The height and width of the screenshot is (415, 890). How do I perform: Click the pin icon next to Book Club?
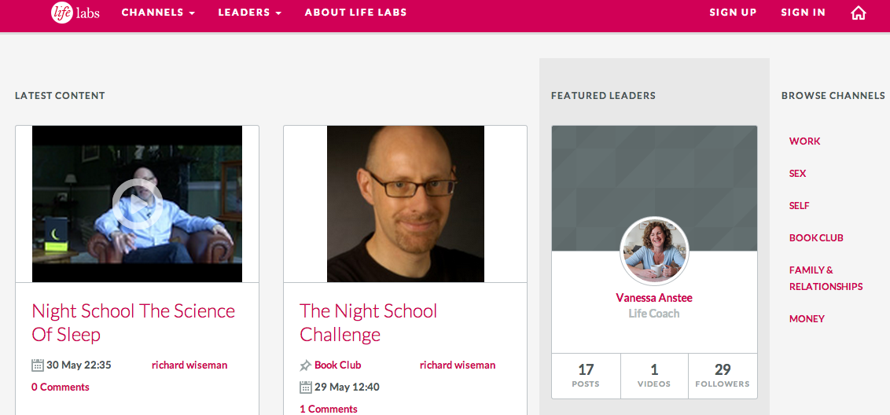point(306,365)
